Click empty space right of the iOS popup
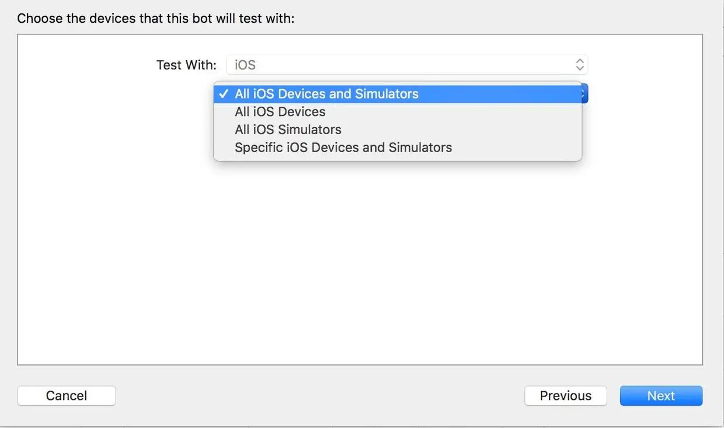This screenshot has height=428, width=724. tap(645, 64)
